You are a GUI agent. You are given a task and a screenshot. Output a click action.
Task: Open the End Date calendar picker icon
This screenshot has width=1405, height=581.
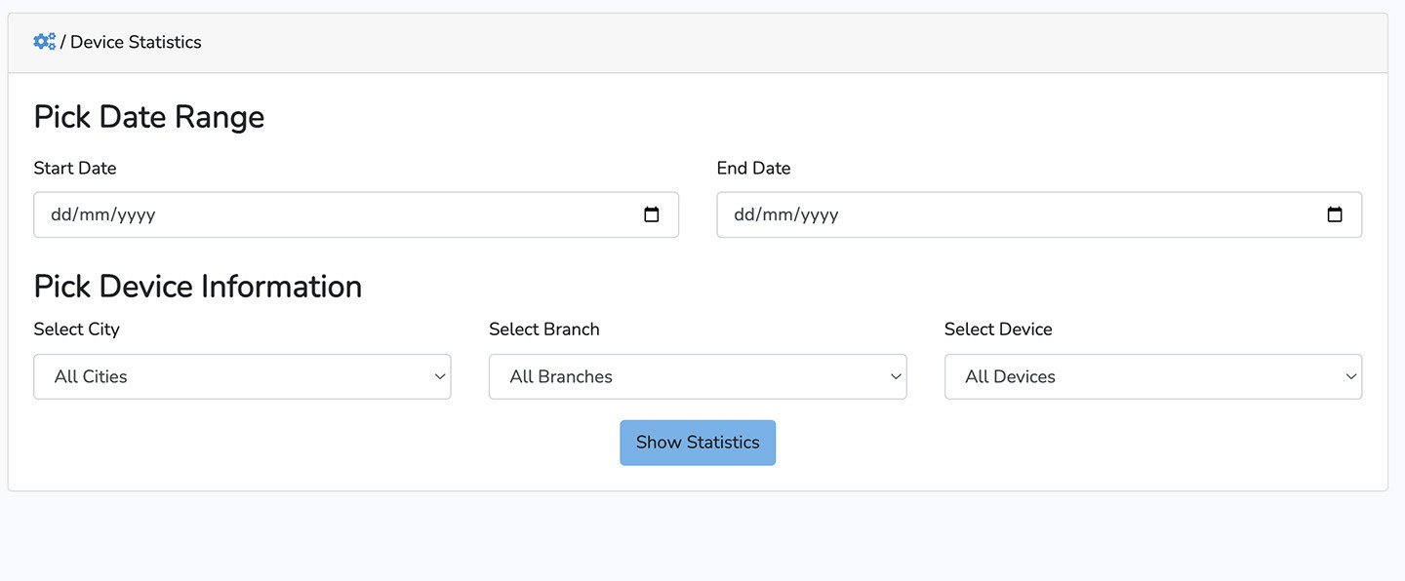click(x=1335, y=214)
